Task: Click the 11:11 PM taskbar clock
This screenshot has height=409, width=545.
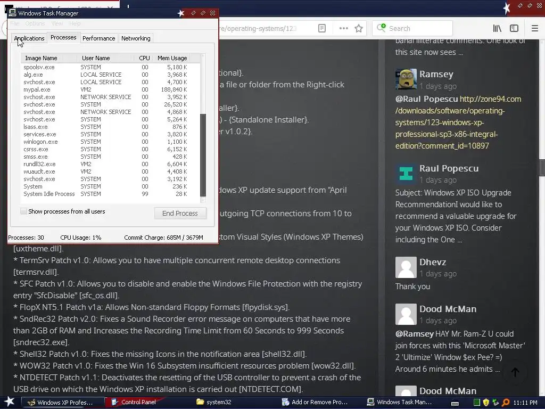Action: click(525, 403)
